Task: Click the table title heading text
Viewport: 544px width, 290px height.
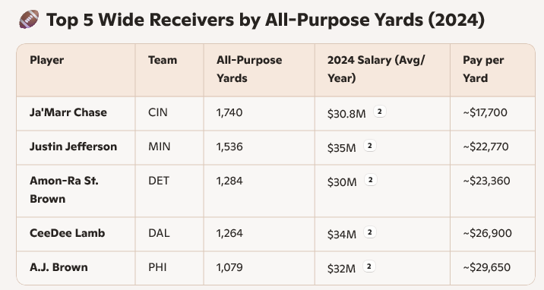Action: 266,20
